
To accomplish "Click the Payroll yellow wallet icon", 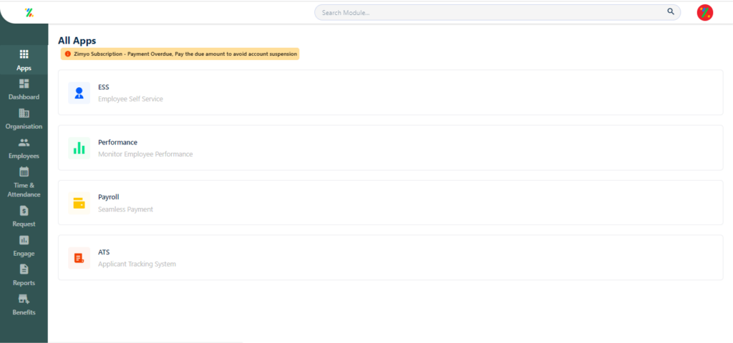I will [x=79, y=202].
